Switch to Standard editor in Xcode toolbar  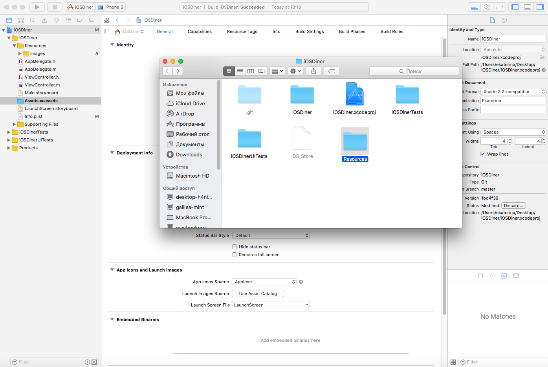click(x=475, y=7)
